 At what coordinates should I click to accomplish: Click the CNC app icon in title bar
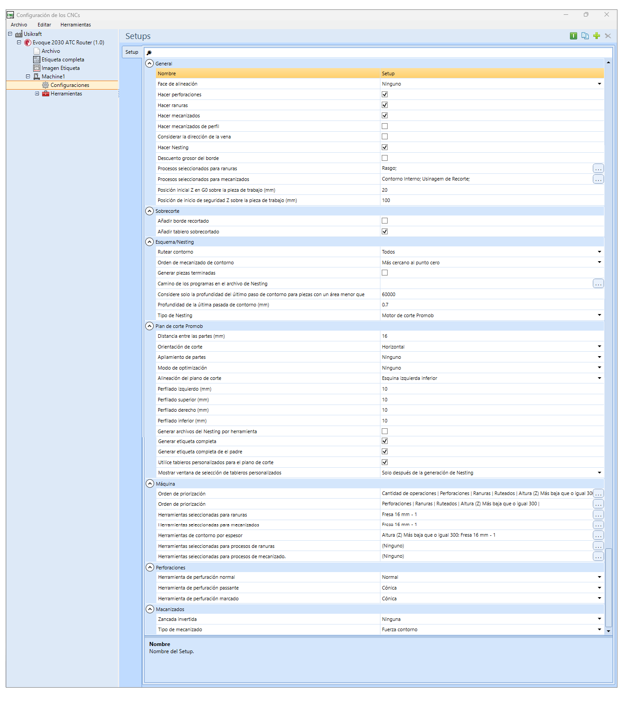click(x=10, y=15)
